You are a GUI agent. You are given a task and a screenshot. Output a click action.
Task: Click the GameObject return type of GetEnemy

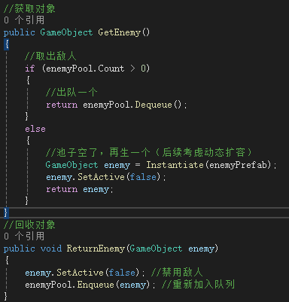(x=66, y=32)
